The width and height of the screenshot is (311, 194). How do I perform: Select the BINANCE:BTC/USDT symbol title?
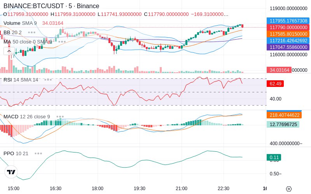click(x=51, y=6)
